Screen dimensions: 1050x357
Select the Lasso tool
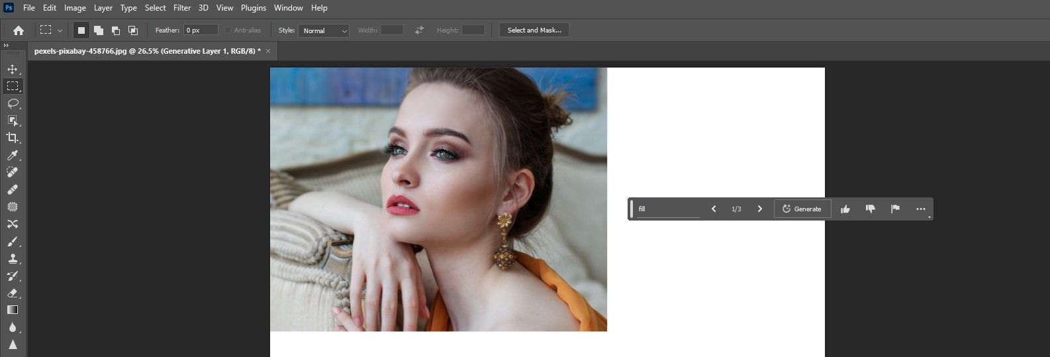pyautogui.click(x=13, y=103)
